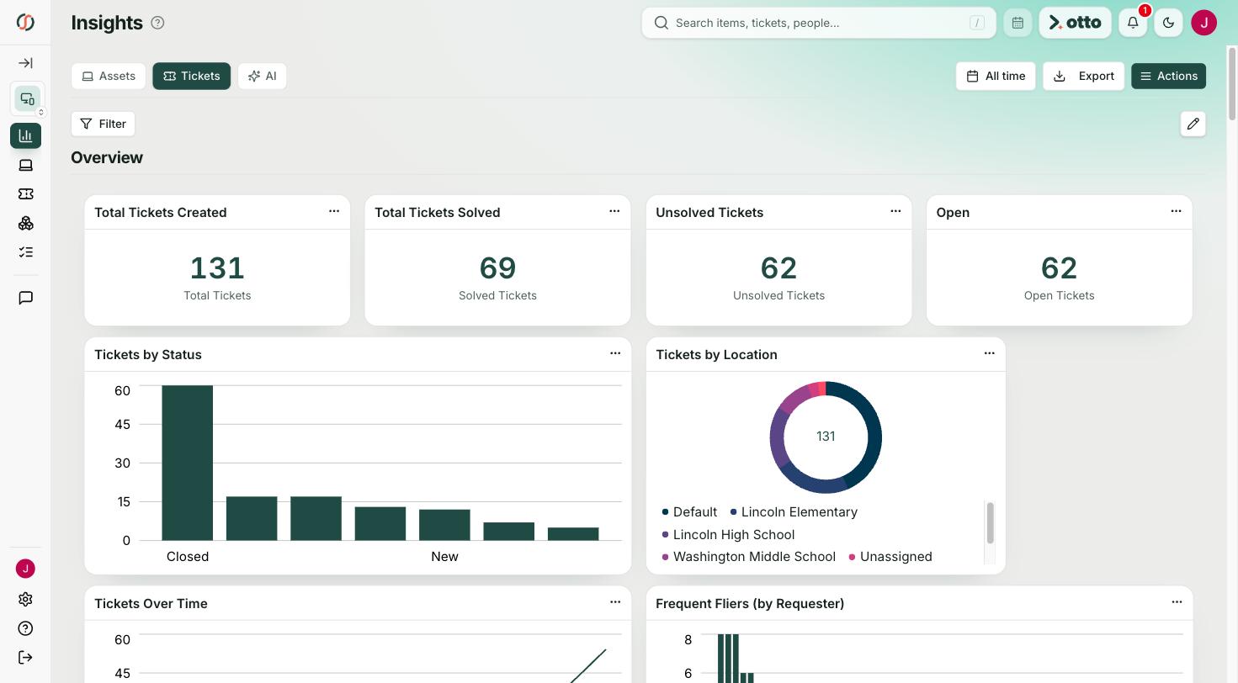Image resolution: width=1238 pixels, height=683 pixels.
Task: Click the Closed bar in status chart
Action: (188, 463)
